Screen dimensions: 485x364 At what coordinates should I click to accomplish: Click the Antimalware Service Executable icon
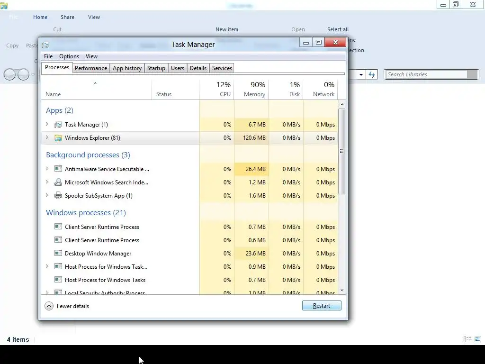(58, 169)
